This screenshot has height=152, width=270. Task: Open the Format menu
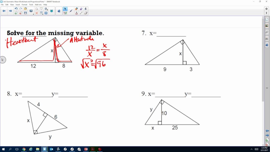(24, 5)
